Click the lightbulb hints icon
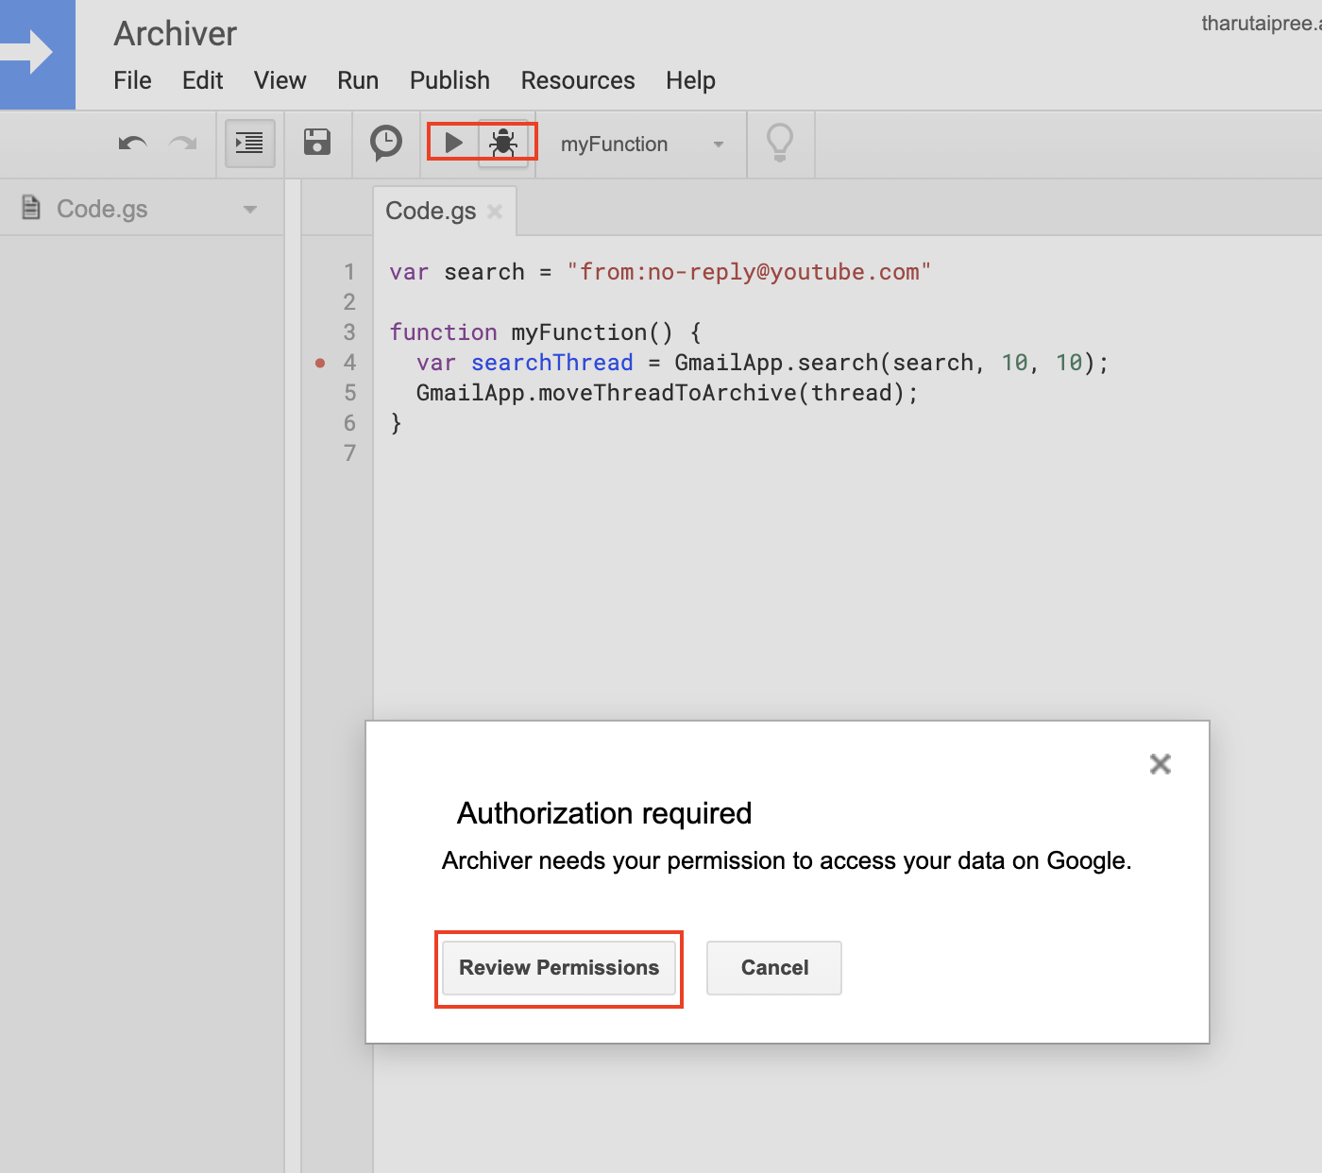The image size is (1322, 1173). tap(780, 144)
